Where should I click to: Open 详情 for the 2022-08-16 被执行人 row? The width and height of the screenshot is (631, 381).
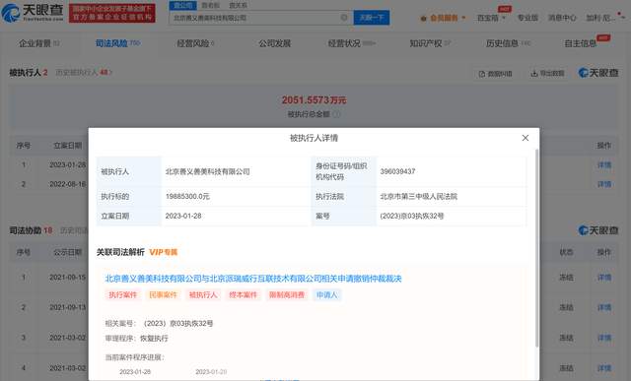[604, 184]
